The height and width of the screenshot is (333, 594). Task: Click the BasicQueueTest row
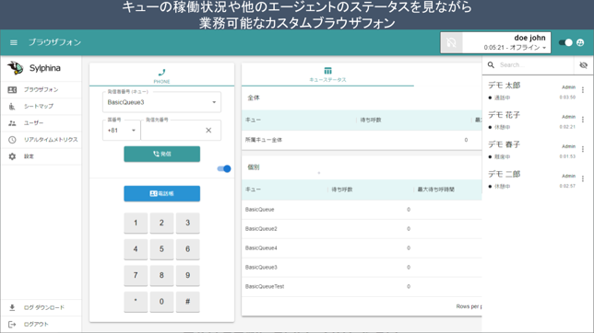[362, 286]
